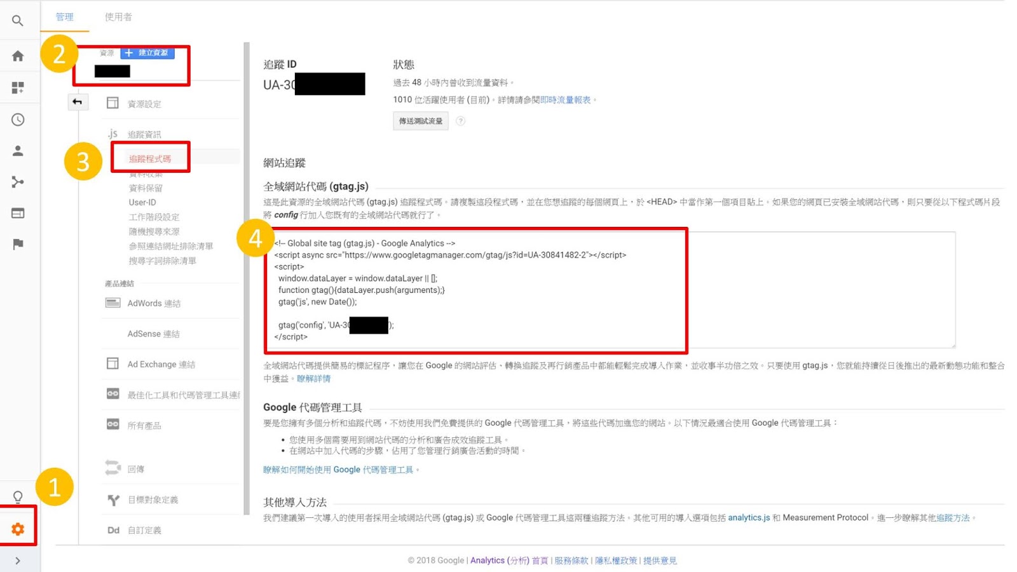
Task: Select User-ID submenu item
Action: point(142,202)
